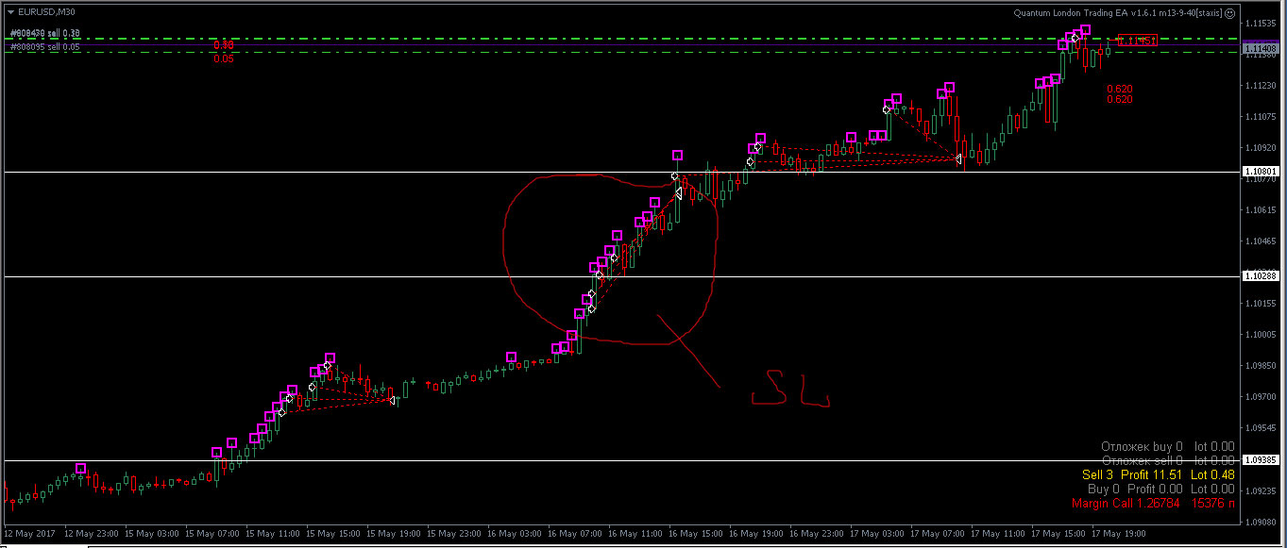
Task: Click the '15 May 19:00' time axis label
Action: tap(392, 533)
